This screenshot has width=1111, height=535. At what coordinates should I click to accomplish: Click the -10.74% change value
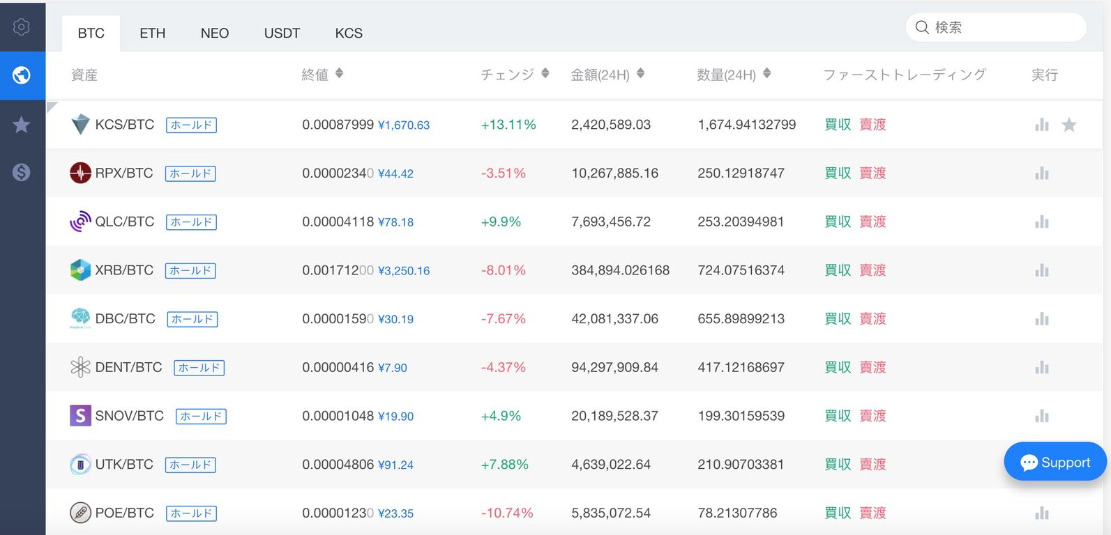[507, 513]
